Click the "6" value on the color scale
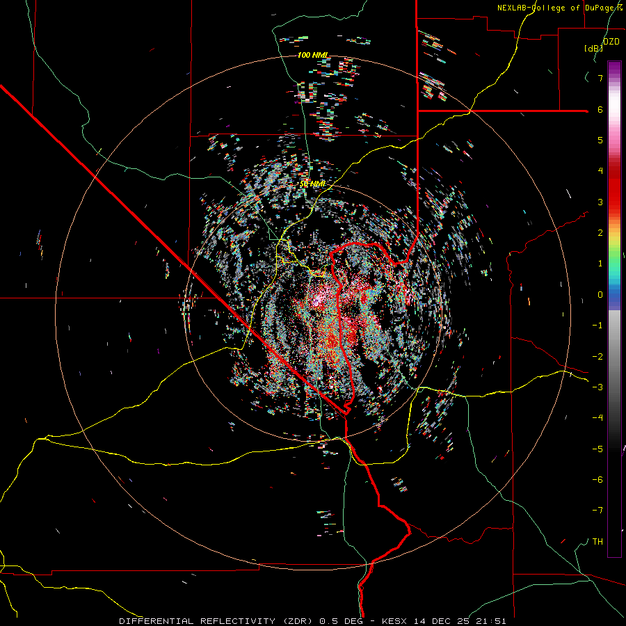Image resolution: width=626 pixels, height=626 pixels. [600, 109]
